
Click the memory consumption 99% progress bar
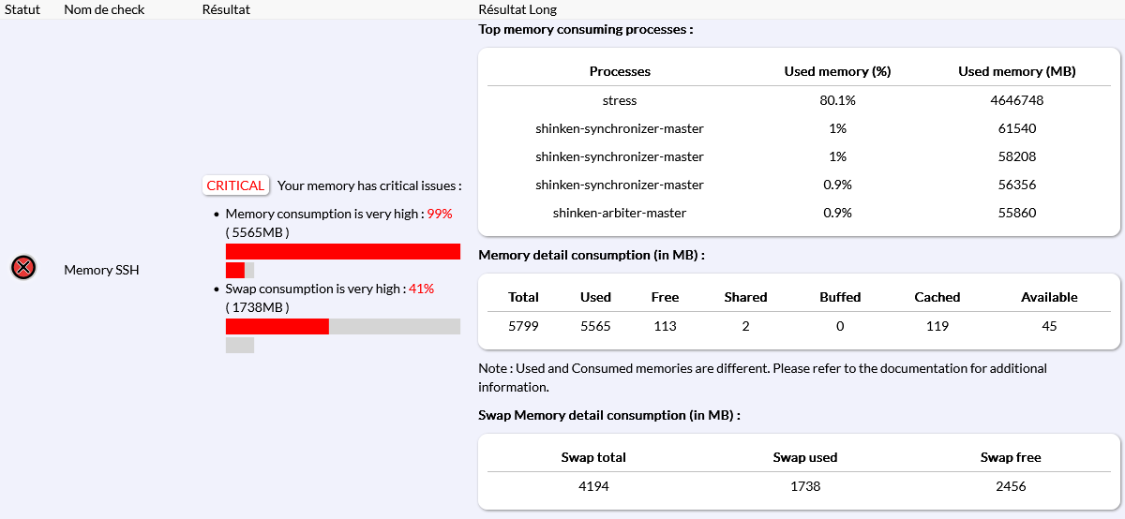click(342, 251)
